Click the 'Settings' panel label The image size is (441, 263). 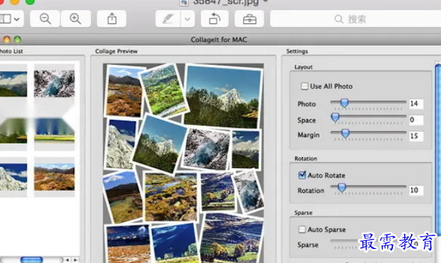[297, 51]
